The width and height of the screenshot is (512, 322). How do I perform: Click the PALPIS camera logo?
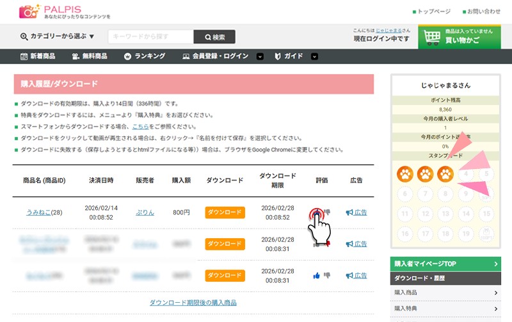[x=28, y=12]
